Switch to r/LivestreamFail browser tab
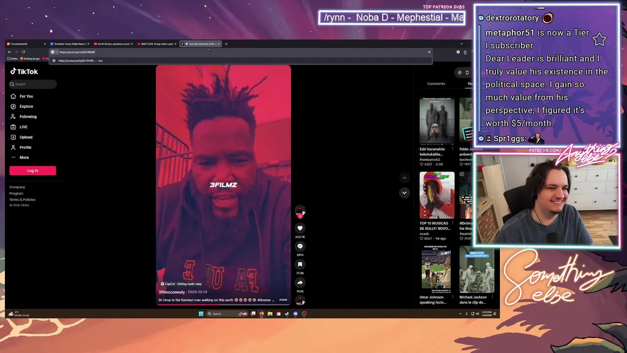Image resolution: width=627 pixels, height=353 pixels. coord(27,44)
